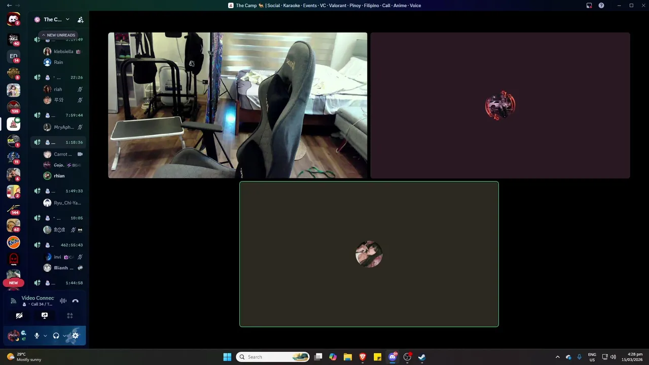Open user settings gear
The width and height of the screenshot is (649, 365).
click(76, 336)
